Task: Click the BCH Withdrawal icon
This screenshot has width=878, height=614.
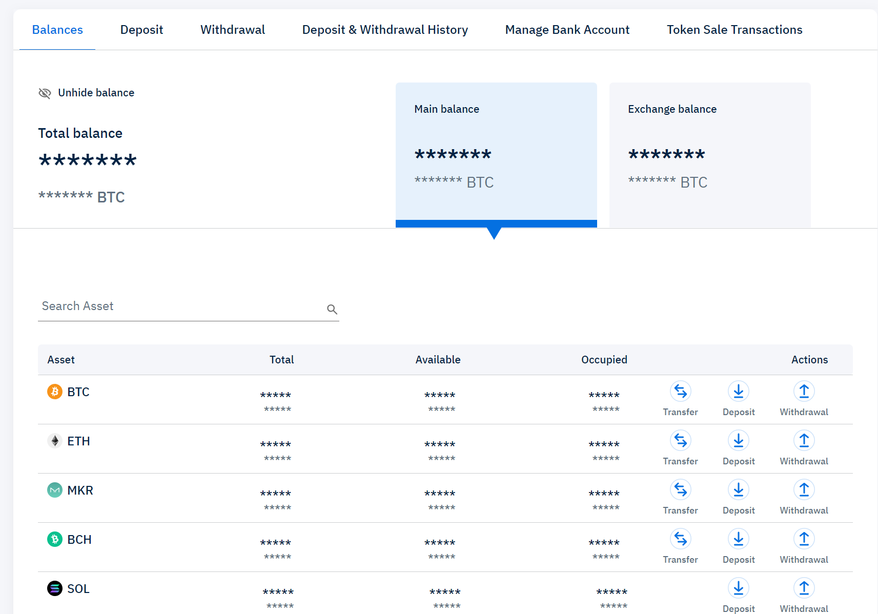Action: tap(804, 539)
